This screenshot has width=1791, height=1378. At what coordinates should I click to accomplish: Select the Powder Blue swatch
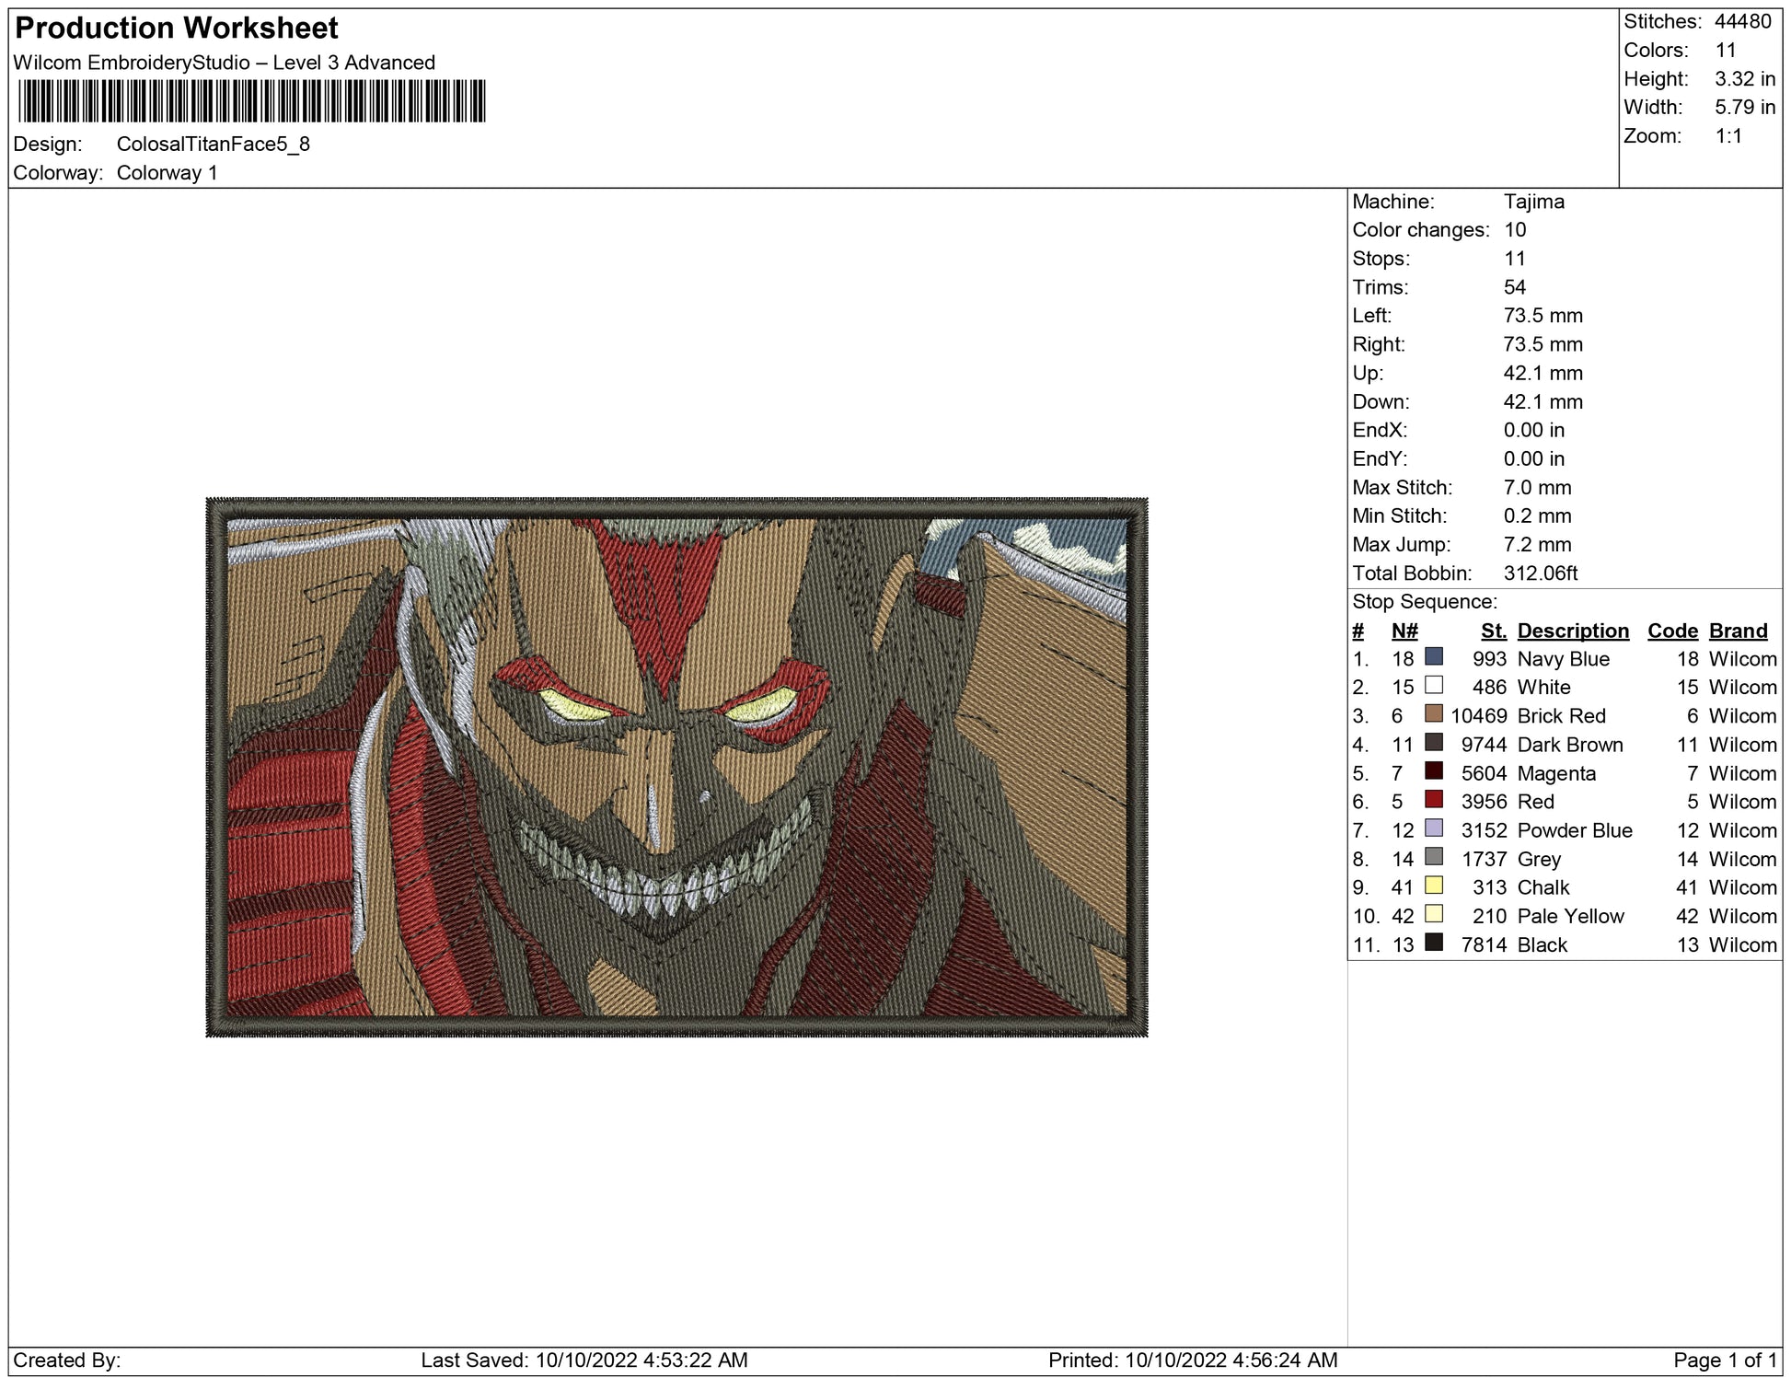pos(1433,828)
